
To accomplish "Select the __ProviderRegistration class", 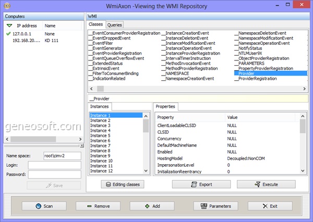I will [x=256, y=78].
